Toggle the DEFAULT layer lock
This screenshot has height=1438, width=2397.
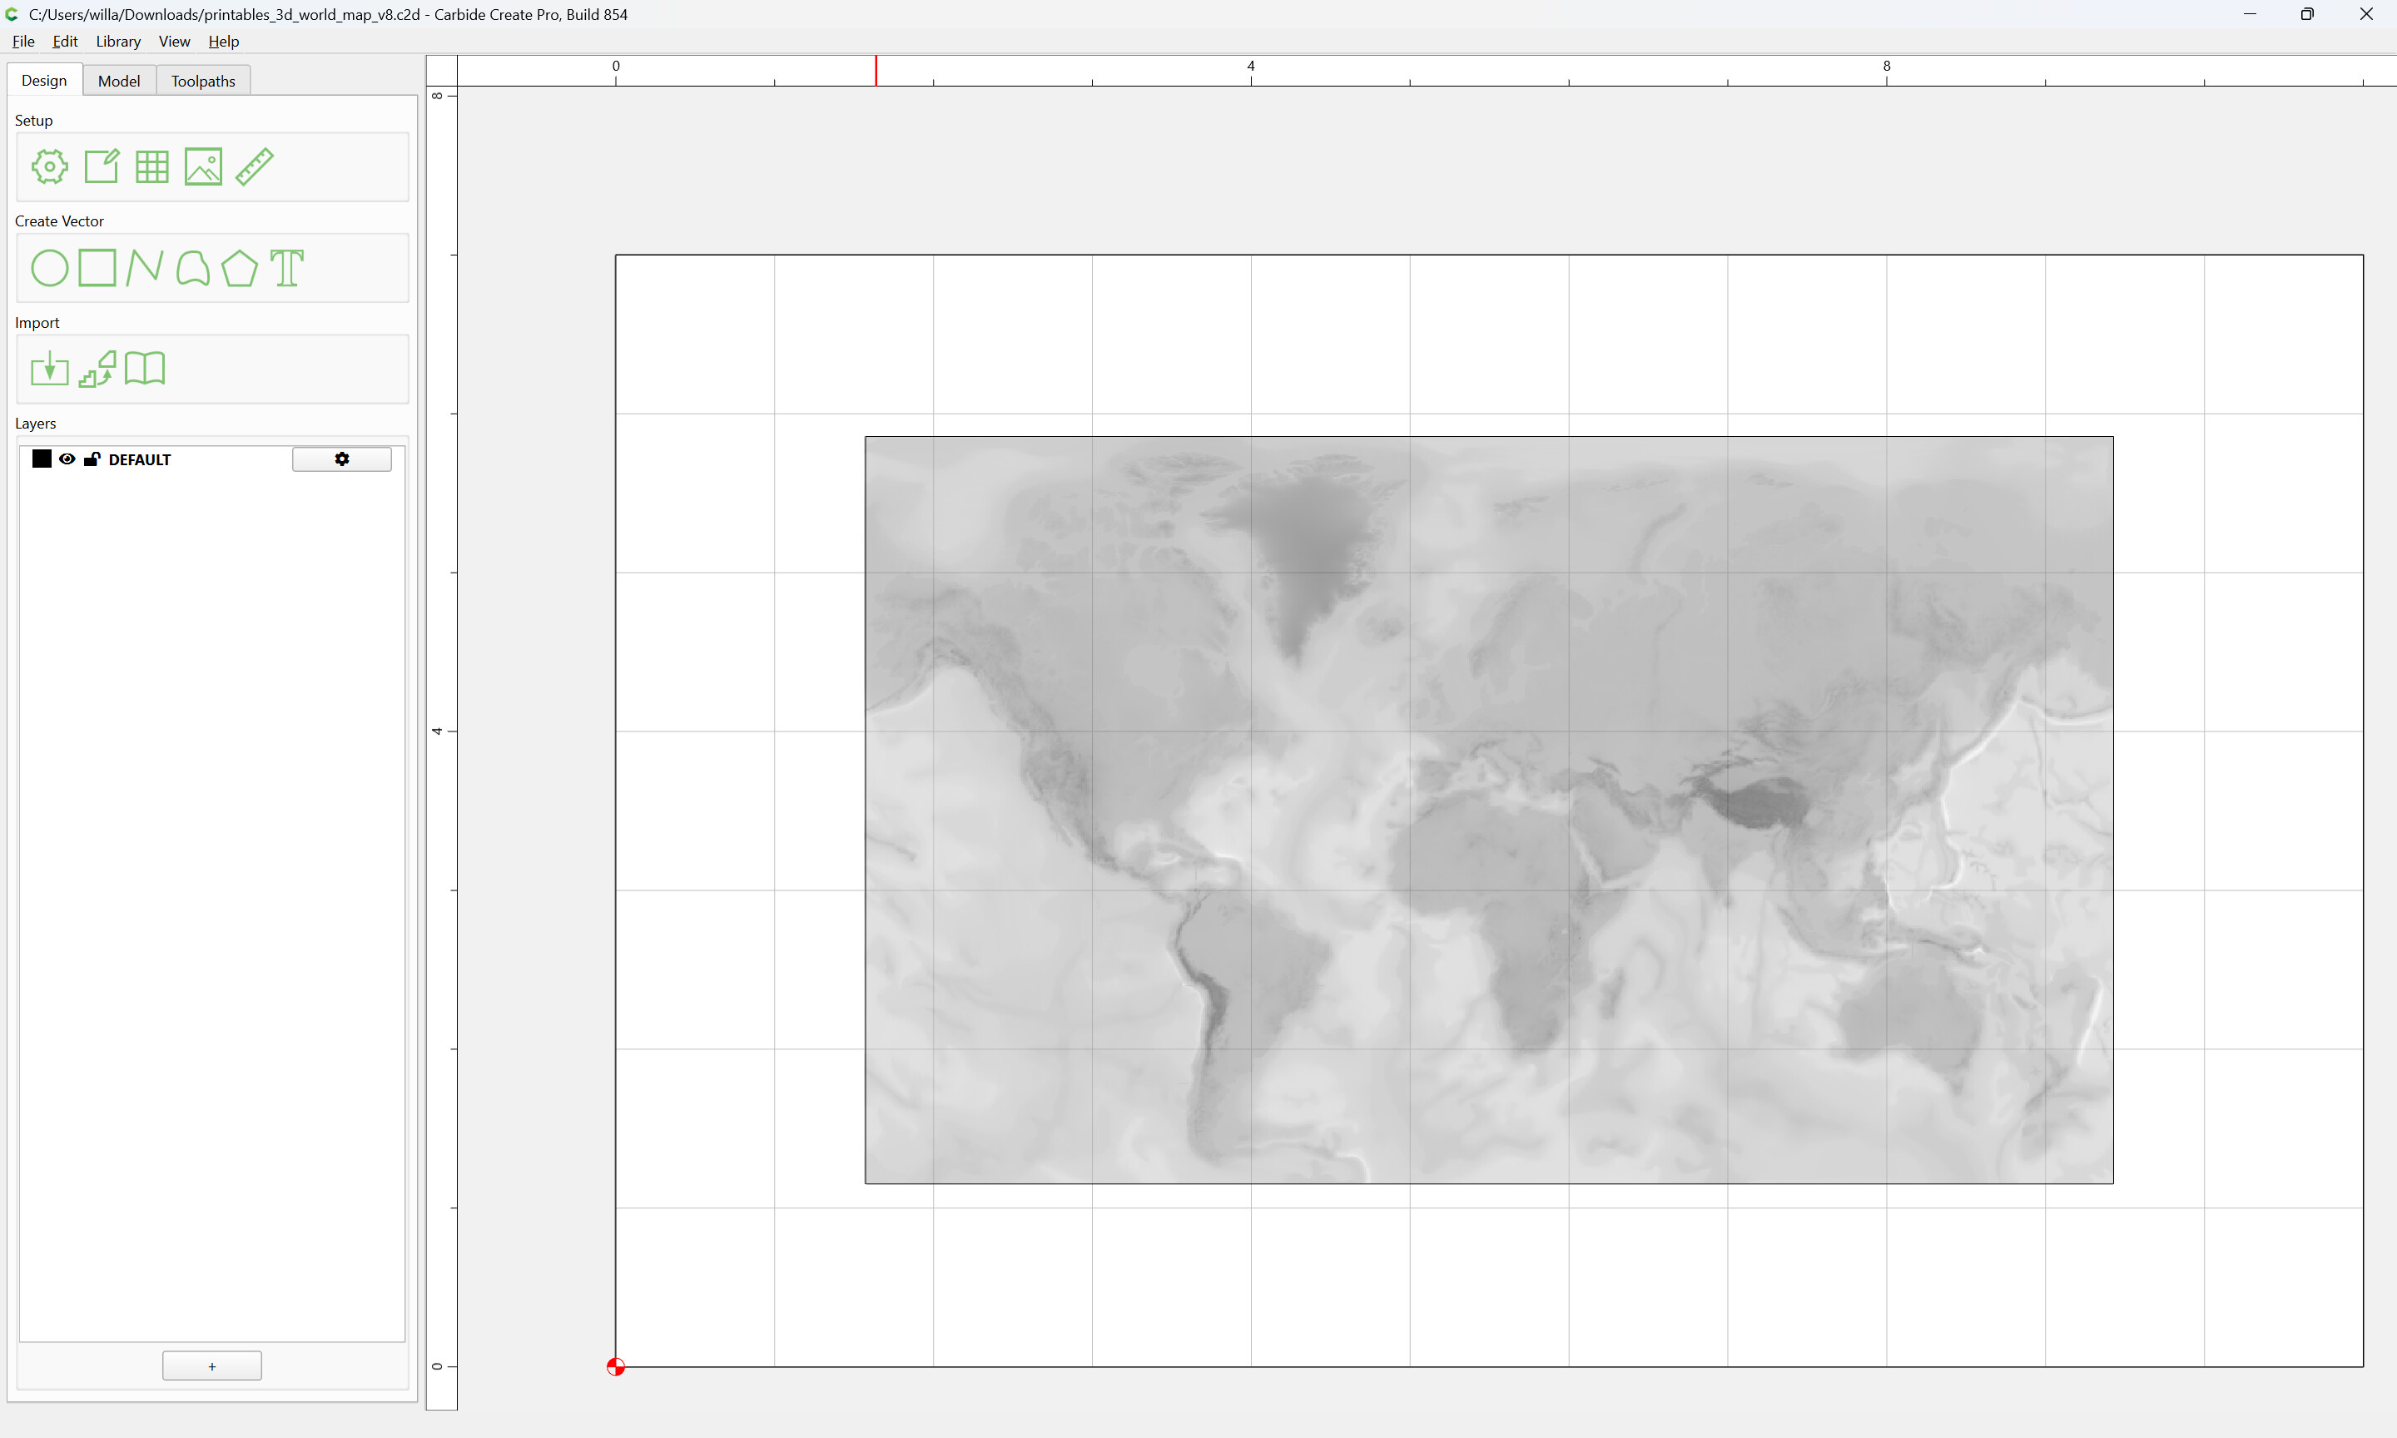(x=92, y=459)
